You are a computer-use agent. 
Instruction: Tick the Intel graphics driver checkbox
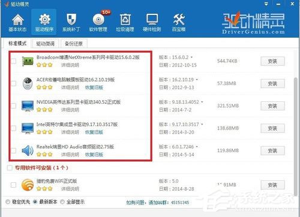tap(13, 128)
